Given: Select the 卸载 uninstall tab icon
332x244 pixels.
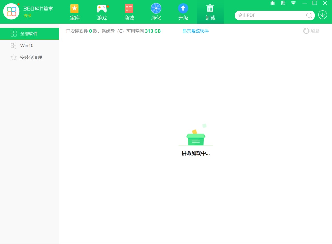Looking at the screenshot, I should pyautogui.click(x=210, y=9).
